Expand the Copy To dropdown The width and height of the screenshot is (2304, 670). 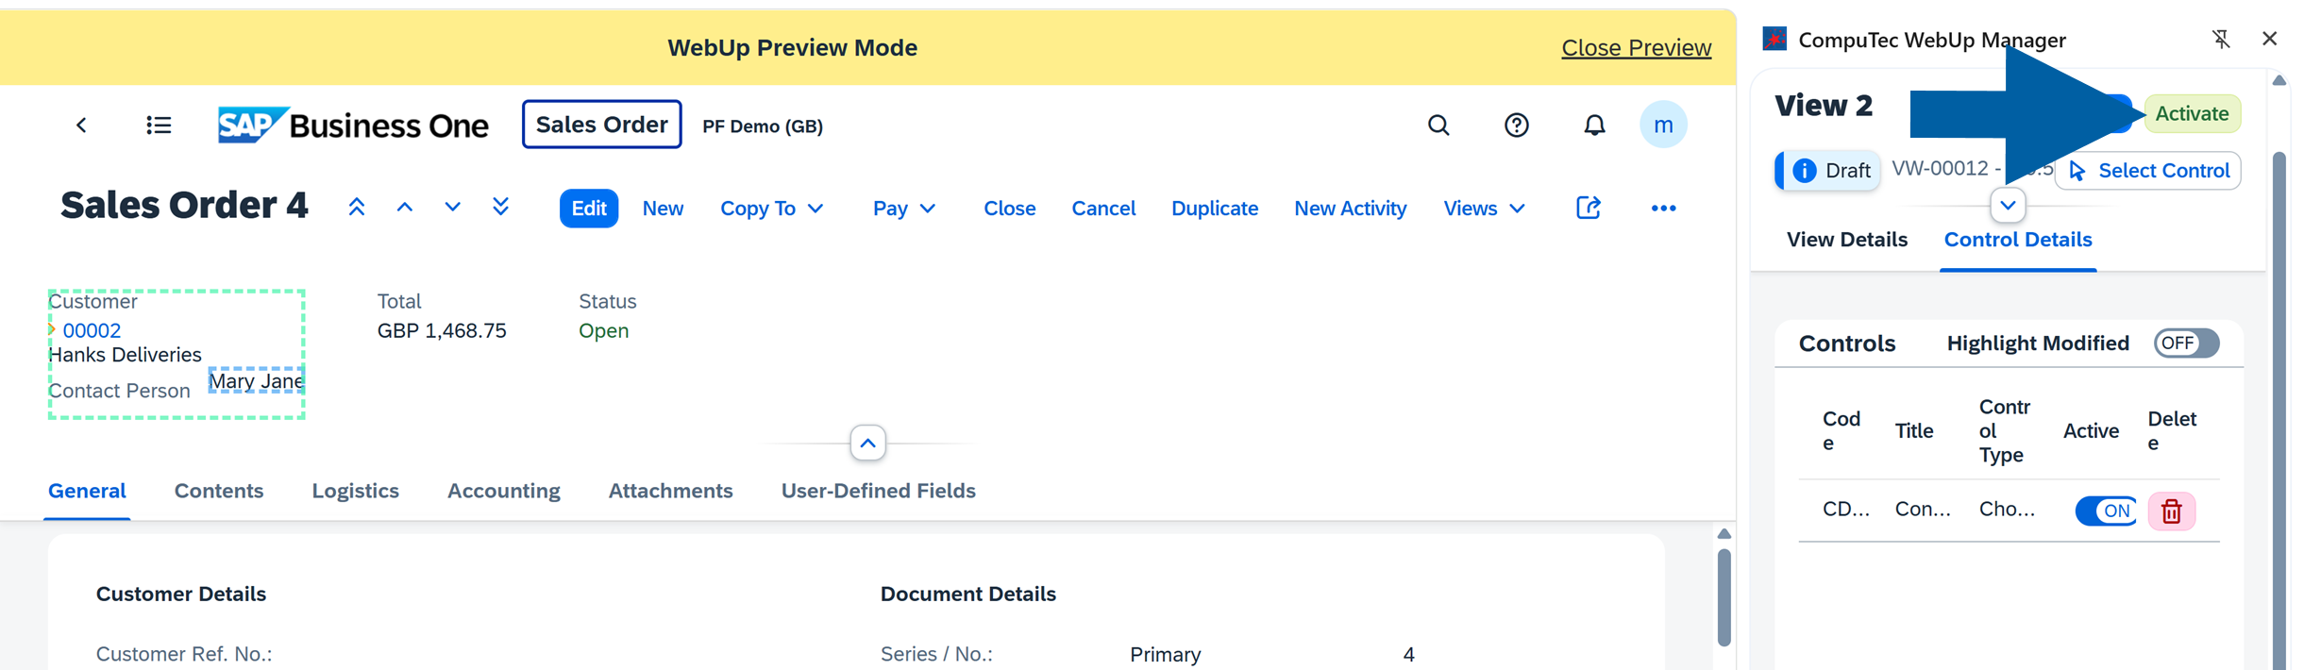pos(771,209)
